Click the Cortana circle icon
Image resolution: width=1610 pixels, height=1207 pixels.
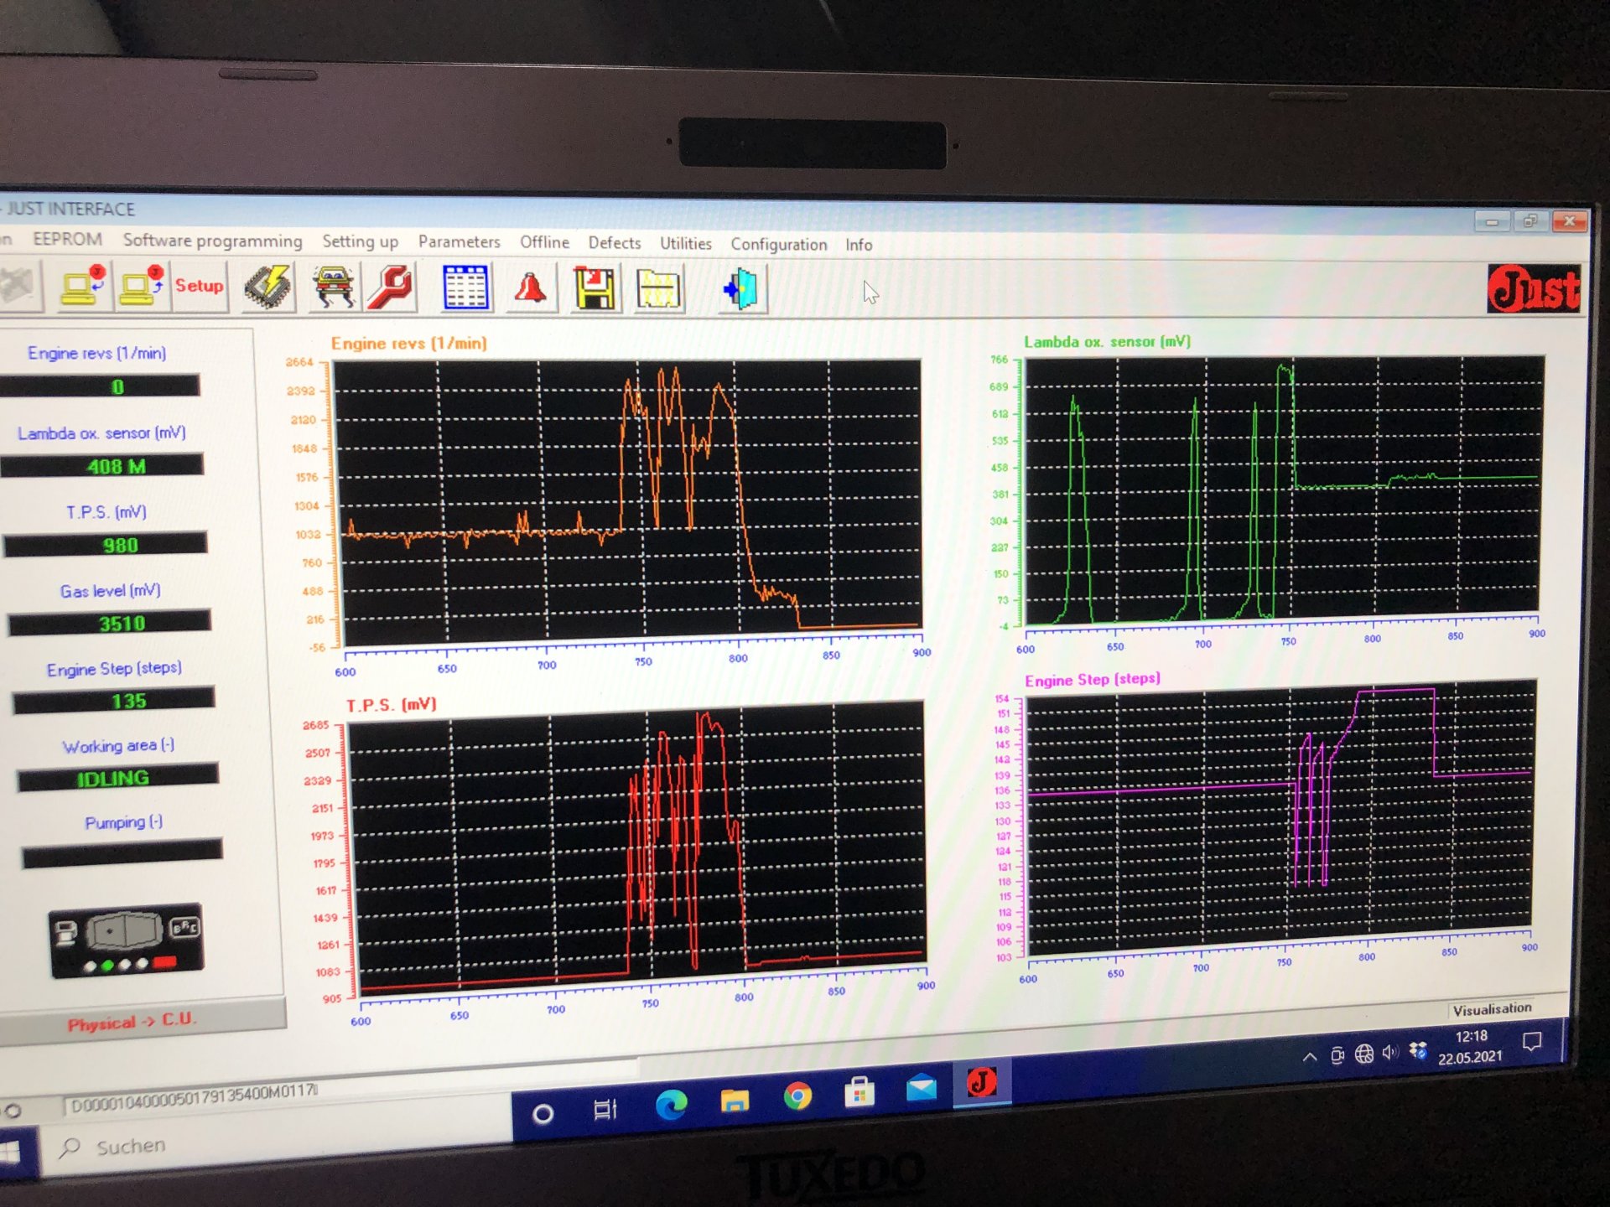coord(543,1114)
